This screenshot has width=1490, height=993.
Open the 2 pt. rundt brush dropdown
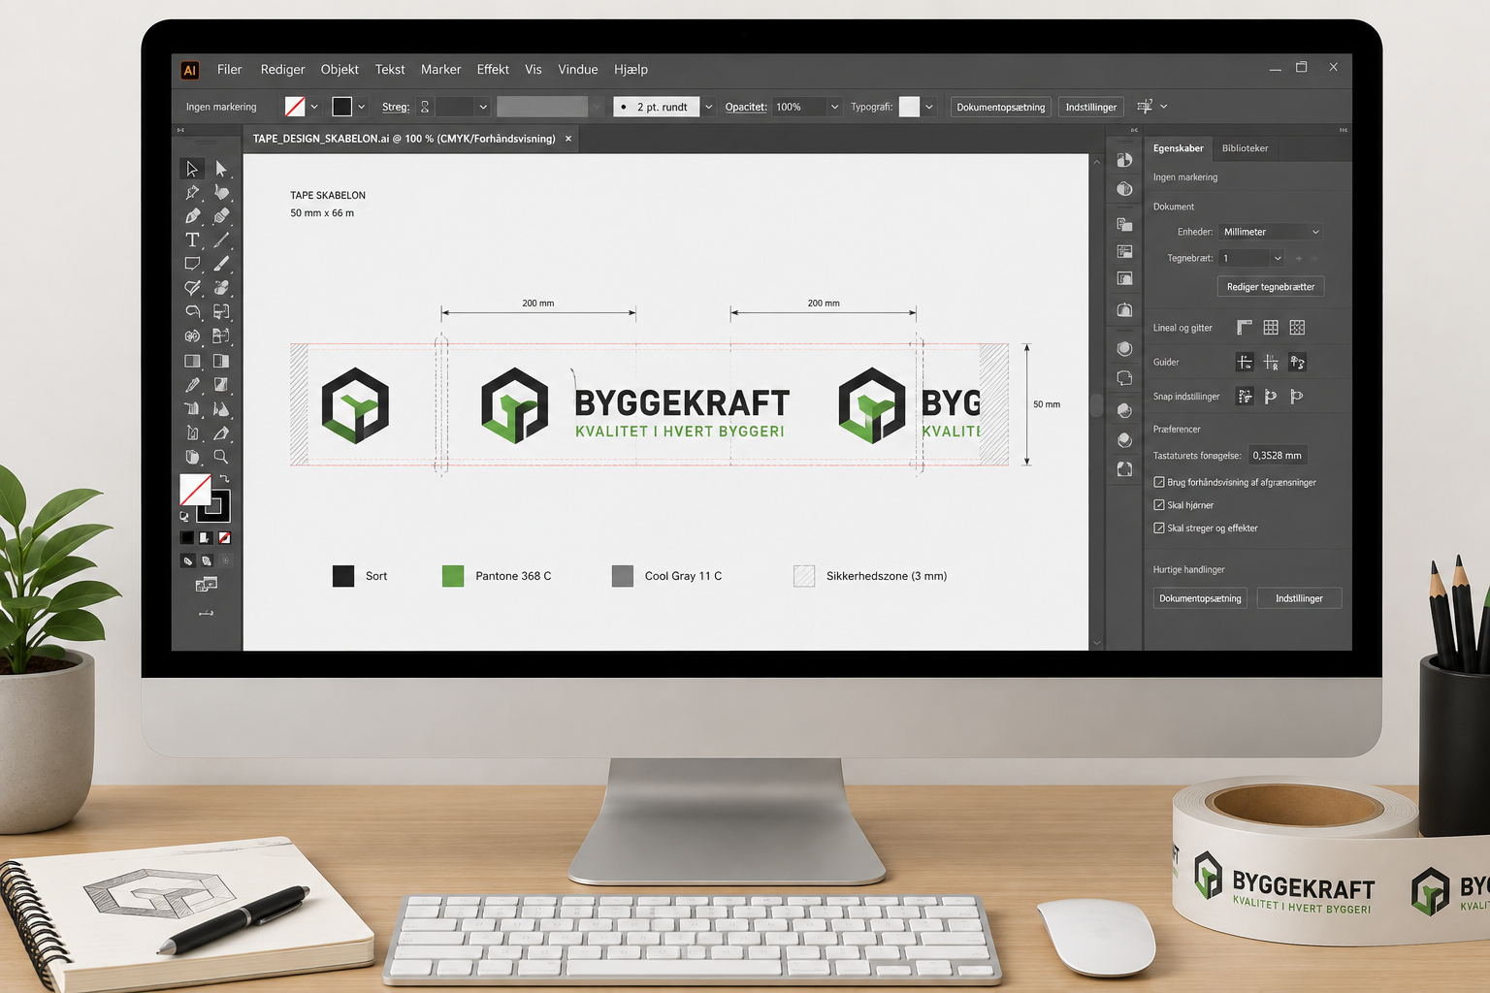(709, 107)
